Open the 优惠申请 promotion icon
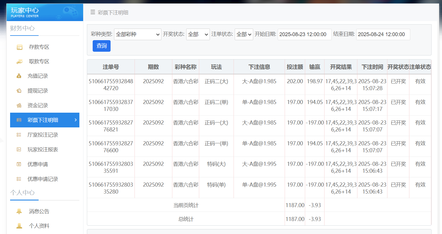Viewport: 442px width, 234px height. coord(19,164)
